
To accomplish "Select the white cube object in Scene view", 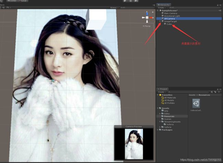I will pyautogui.click(x=96, y=19).
